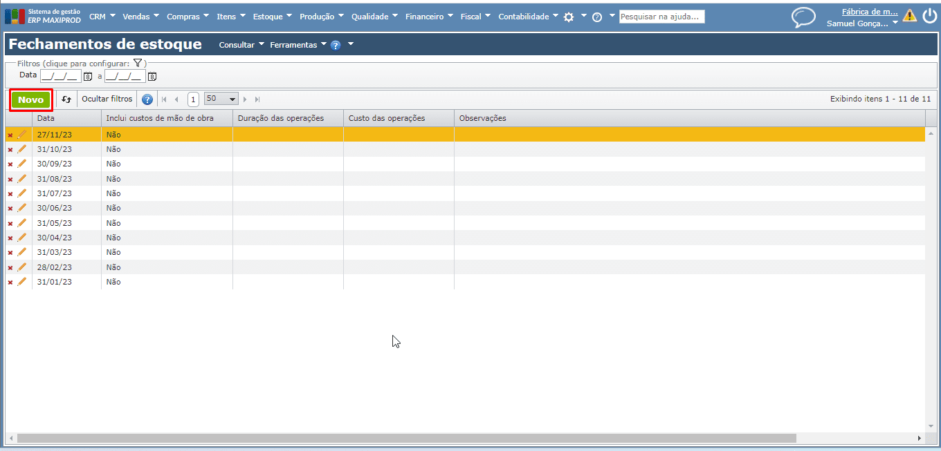Click the yellow warning alert icon
This screenshot has width=941, height=451.
[909, 16]
